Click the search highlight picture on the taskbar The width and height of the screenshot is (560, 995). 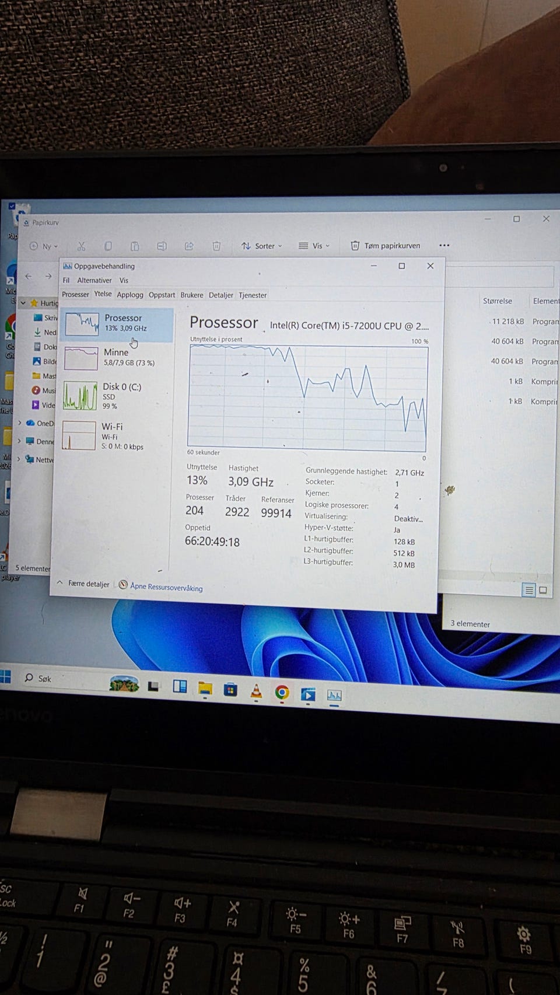[x=124, y=683]
